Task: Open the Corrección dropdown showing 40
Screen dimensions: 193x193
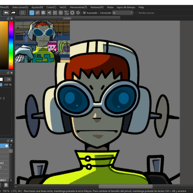Action: (x=123, y=13)
